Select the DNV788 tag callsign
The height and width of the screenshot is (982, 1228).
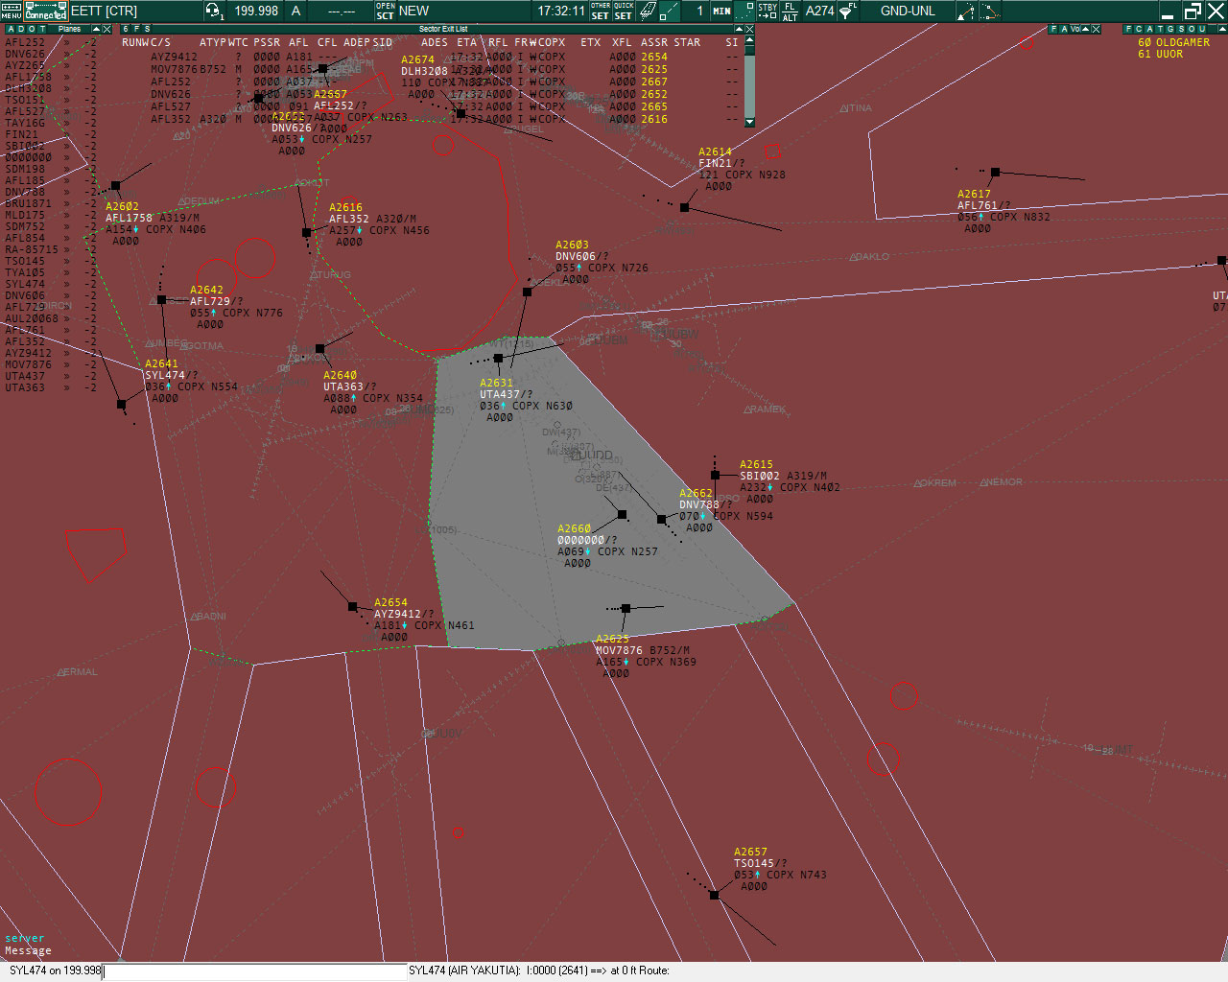point(699,504)
